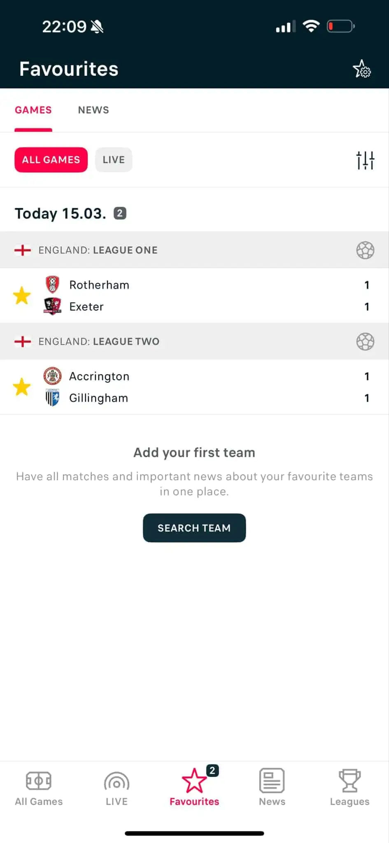The height and width of the screenshot is (843, 389).
Task: Open LIVE broadcast icon in bottom bar
Action: pyautogui.click(x=116, y=782)
